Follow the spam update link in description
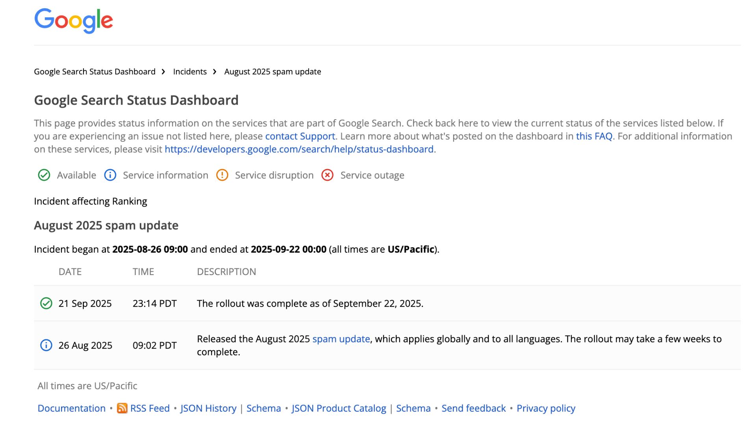Screen dimensions: 756x425 (x=341, y=339)
